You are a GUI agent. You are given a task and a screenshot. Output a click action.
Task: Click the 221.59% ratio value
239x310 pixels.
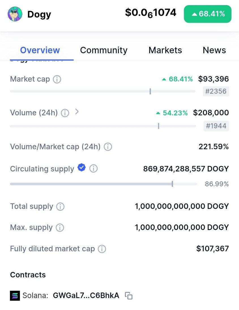(214, 147)
